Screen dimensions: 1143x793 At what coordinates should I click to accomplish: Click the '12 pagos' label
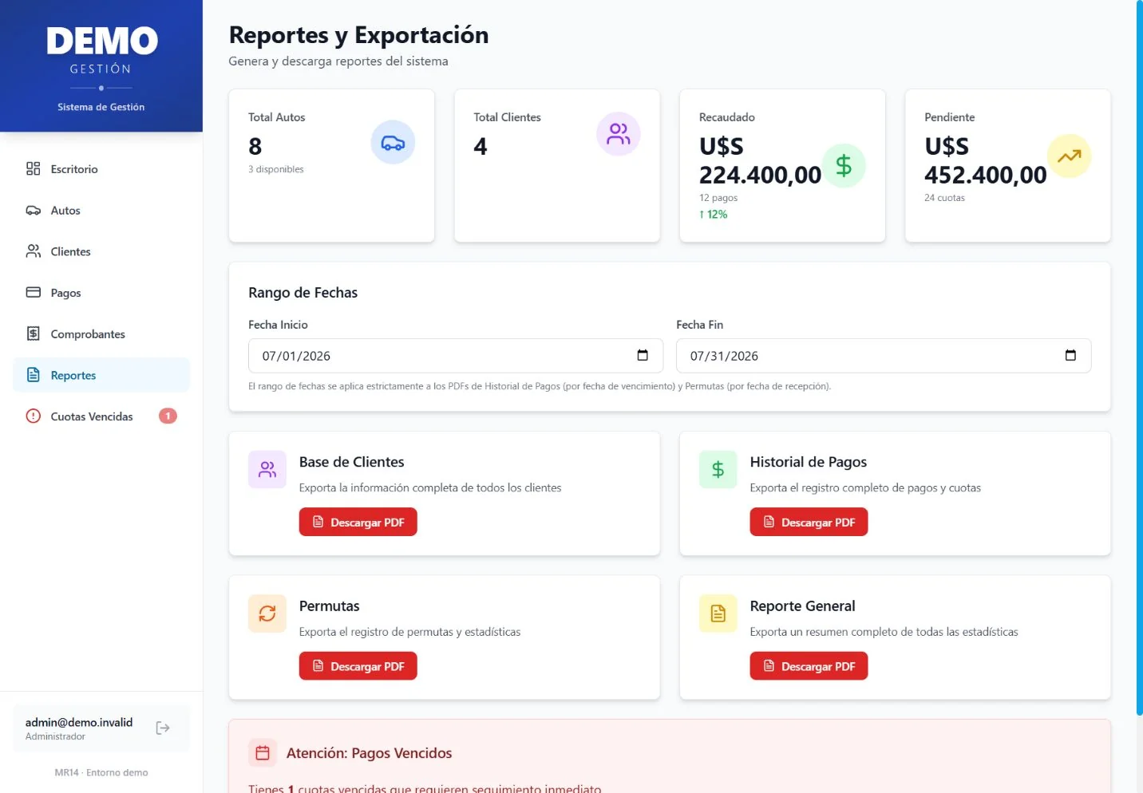(718, 198)
